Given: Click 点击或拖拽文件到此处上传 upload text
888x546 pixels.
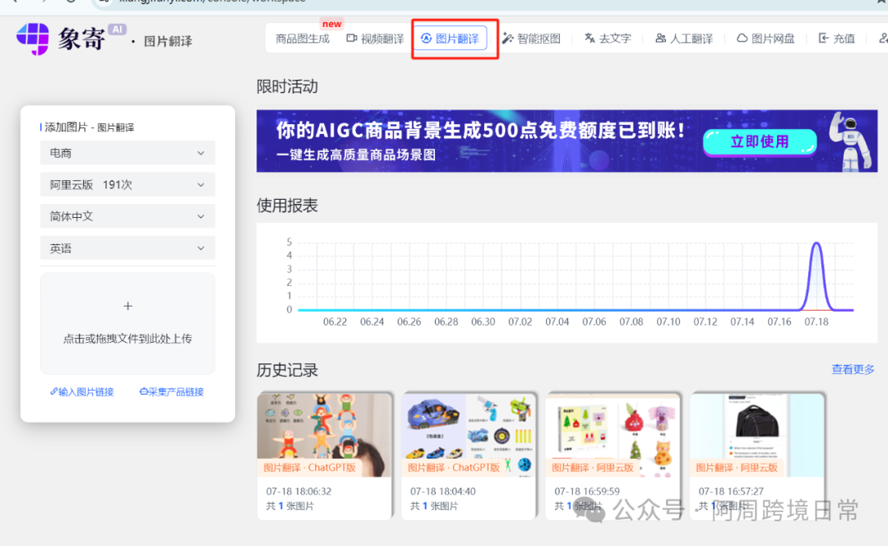Looking at the screenshot, I should tap(127, 339).
